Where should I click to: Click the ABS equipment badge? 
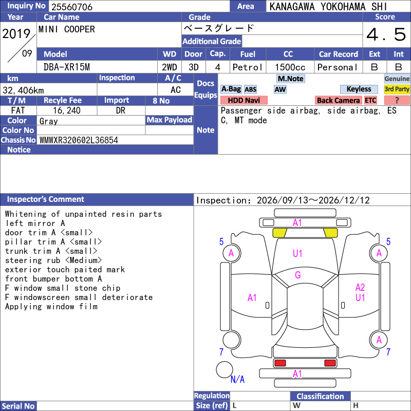click(250, 89)
